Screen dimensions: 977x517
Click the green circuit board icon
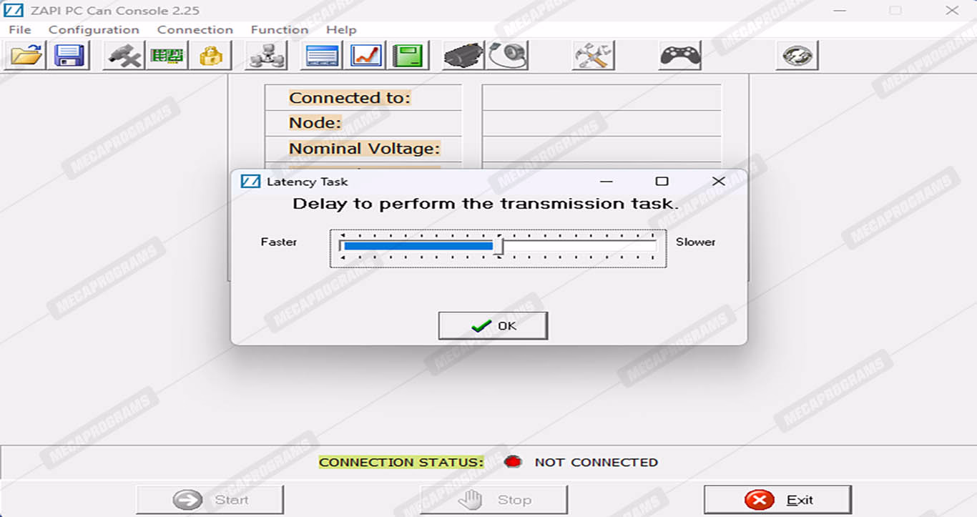(x=167, y=55)
